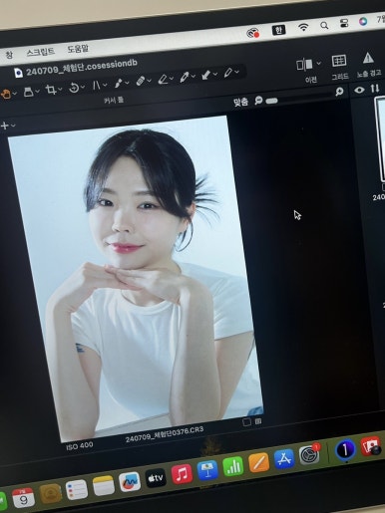Screen dimensions: 385x513
Task: Expand the Before/After dropdown chevron
Action: (318, 63)
